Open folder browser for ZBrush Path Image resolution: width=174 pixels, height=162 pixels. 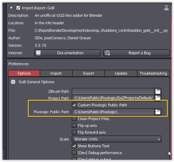click(x=158, y=91)
